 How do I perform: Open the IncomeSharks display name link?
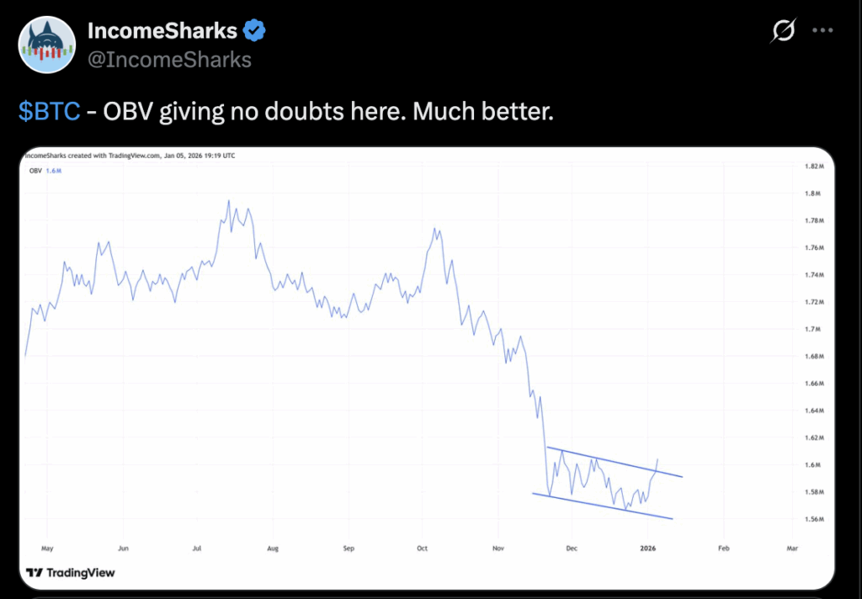163,32
